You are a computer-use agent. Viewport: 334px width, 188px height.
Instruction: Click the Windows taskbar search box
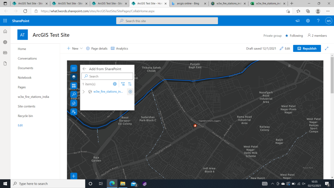(x=48, y=183)
